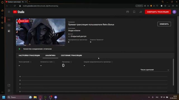Click the lock site-info icon in address bar
Screen dimensions: 179x100
(20, 6)
